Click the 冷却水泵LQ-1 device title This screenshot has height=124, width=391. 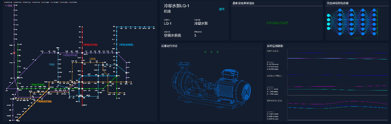[x=176, y=6]
